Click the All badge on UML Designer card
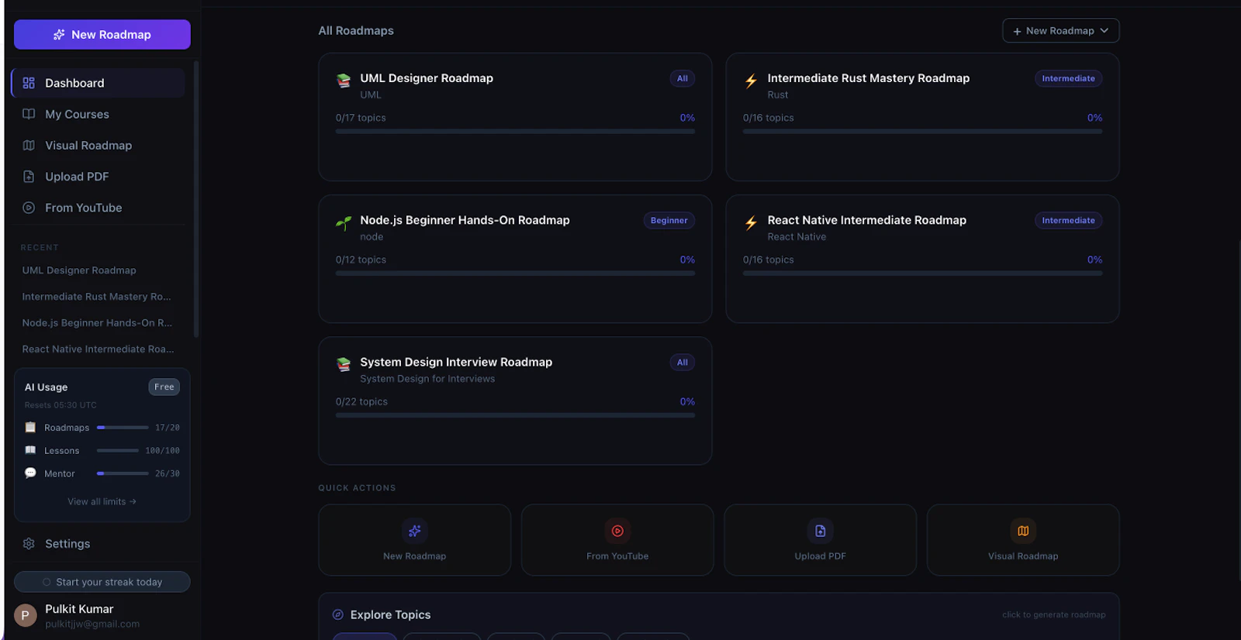Image resolution: width=1241 pixels, height=640 pixels. pyautogui.click(x=683, y=78)
